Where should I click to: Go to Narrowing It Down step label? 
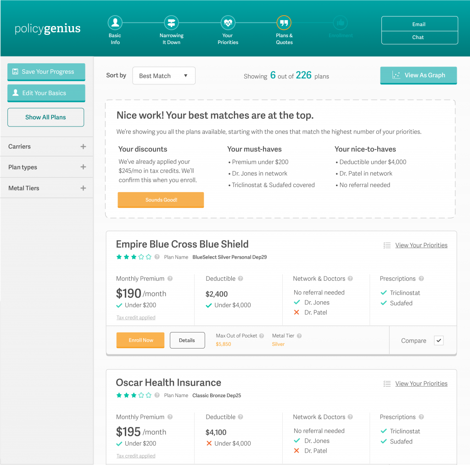click(172, 39)
